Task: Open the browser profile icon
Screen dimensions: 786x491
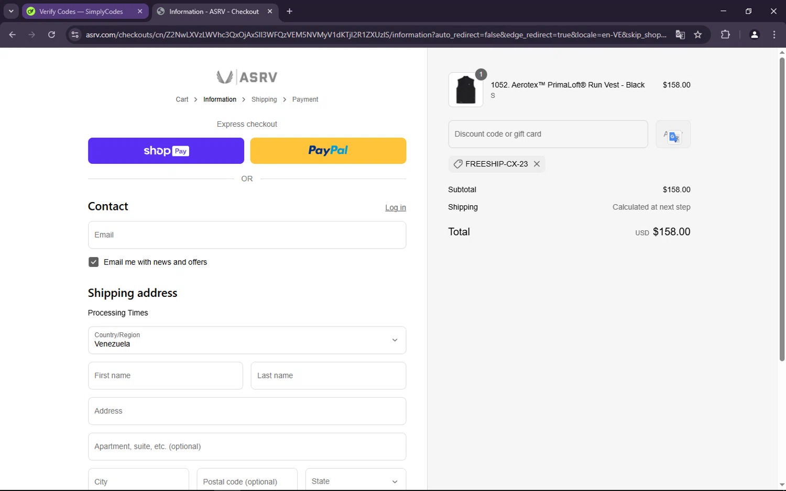Action: [755, 35]
